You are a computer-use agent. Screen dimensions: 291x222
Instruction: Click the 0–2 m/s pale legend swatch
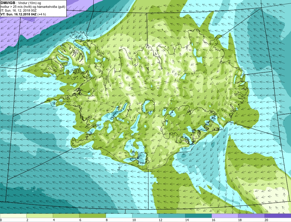pyautogui.click(x=13, y=216)
